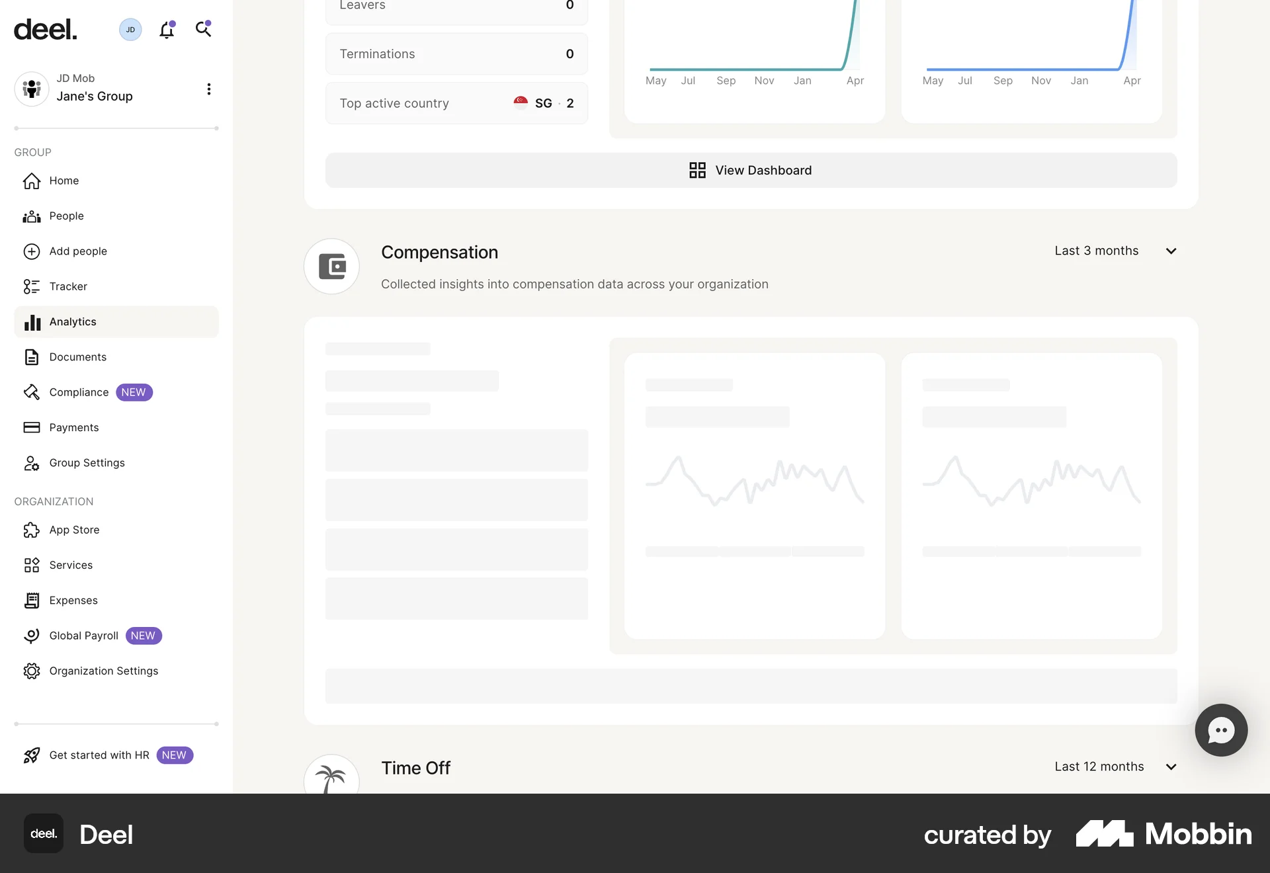Click the Compensation palm-free card icon
The width and height of the screenshot is (1270, 873).
331,266
